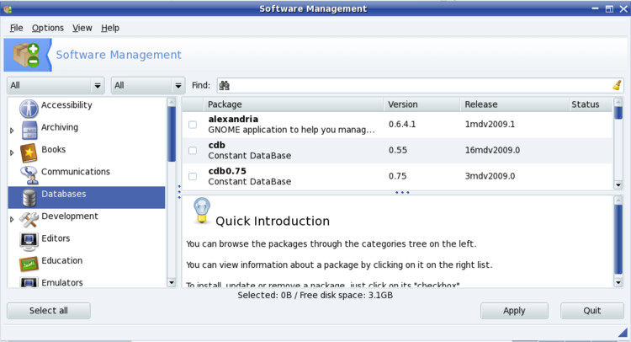The height and width of the screenshot is (342, 631).
Task: Click version 0.55 of cdb
Action: (398, 150)
